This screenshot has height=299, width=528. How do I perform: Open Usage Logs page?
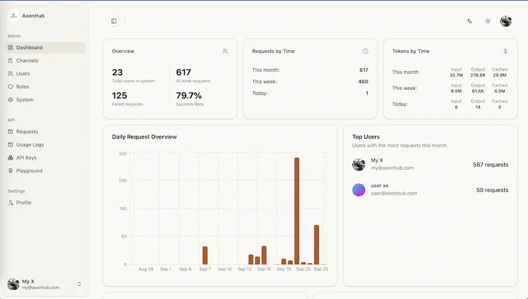46,145
